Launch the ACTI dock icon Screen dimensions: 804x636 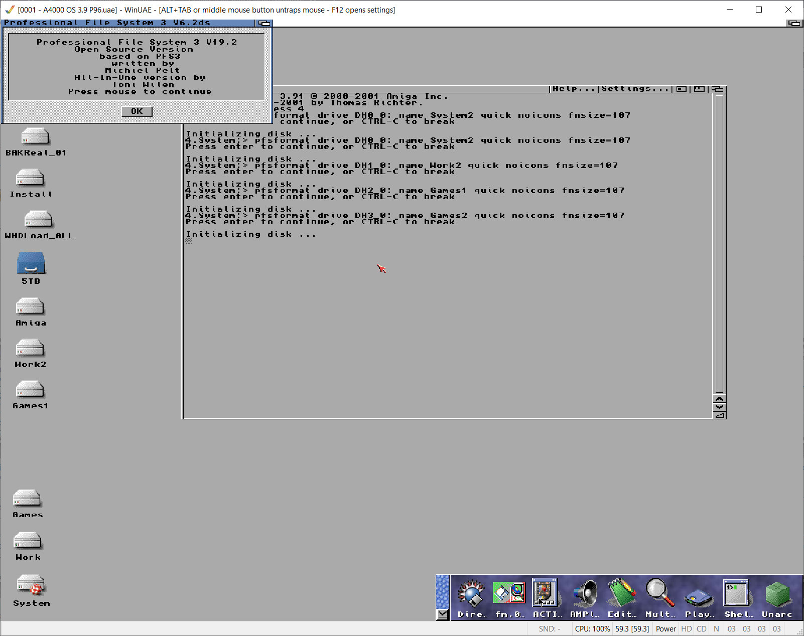(x=546, y=592)
